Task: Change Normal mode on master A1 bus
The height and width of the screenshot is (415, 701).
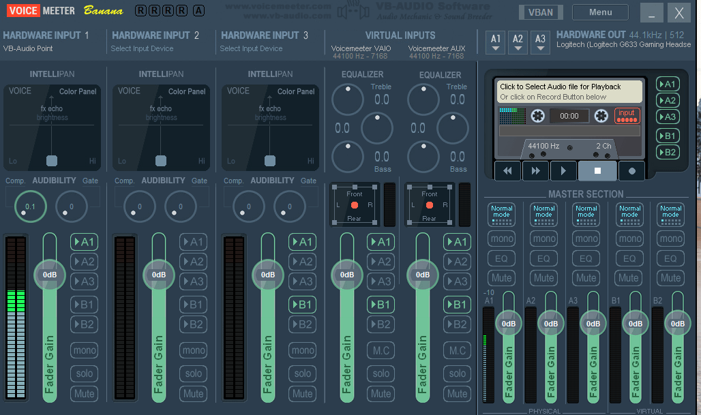Action: click(502, 215)
